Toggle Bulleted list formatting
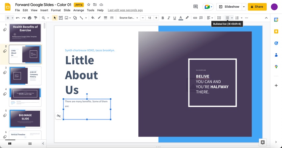The height and width of the screenshot is (148, 282). tap(227, 18)
